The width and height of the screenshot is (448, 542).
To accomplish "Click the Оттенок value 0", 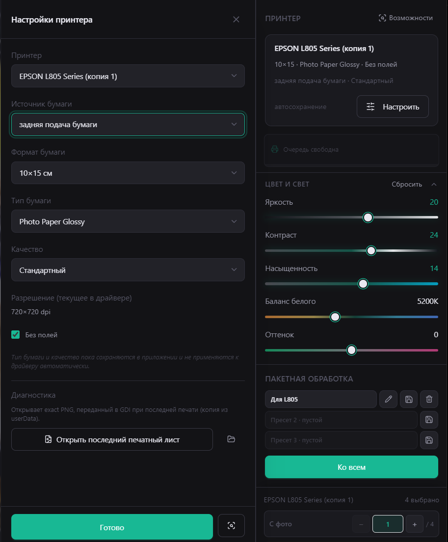I will tap(436, 335).
